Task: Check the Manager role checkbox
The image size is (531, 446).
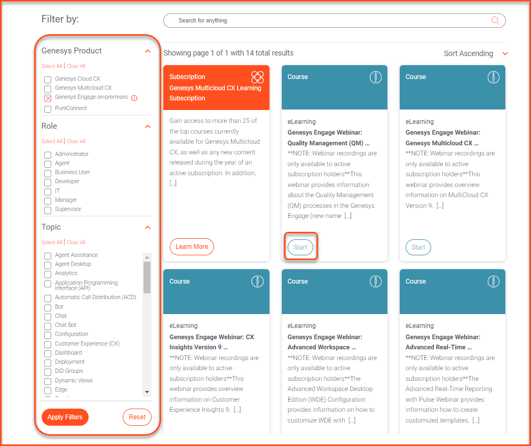Action: (x=47, y=201)
